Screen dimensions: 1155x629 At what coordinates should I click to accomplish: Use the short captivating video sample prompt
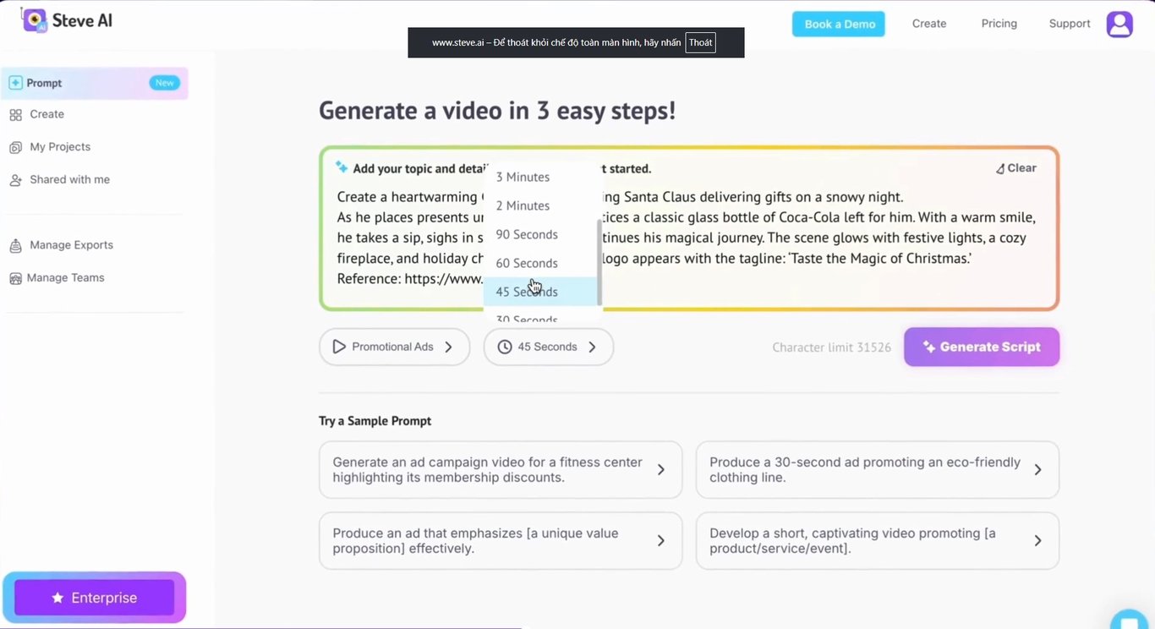pos(877,541)
